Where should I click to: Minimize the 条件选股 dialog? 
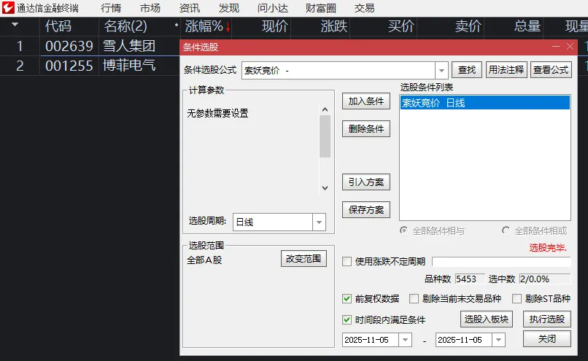pos(556,46)
